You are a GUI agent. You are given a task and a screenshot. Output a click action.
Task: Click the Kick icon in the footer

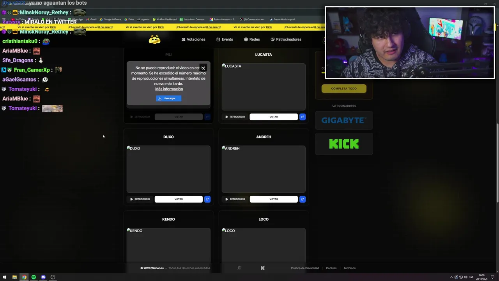click(x=262, y=268)
